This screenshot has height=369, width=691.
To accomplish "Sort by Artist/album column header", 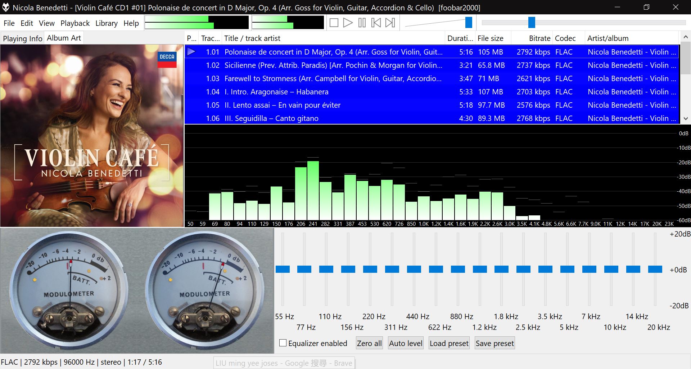I will pyautogui.click(x=632, y=38).
